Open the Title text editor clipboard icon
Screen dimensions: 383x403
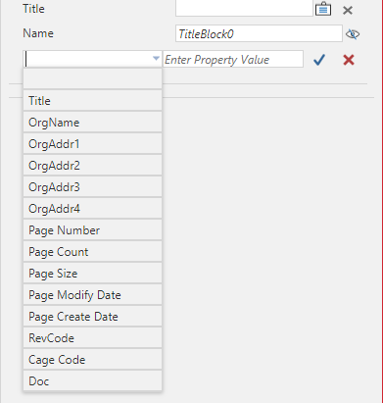(323, 9)
